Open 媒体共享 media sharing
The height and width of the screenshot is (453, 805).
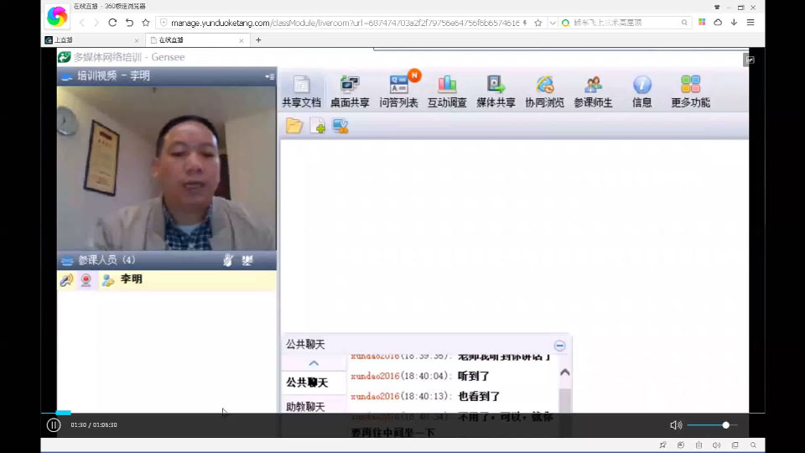point(496,91)
